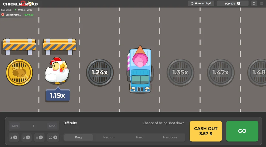The width and height of the screenshot is (266, 147).
Task: Click the barrier above the gold coin
Action: point(19,46)
